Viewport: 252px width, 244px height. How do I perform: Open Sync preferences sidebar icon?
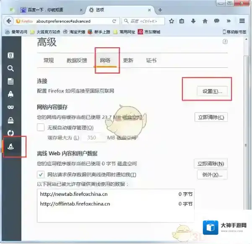point(10,133)
